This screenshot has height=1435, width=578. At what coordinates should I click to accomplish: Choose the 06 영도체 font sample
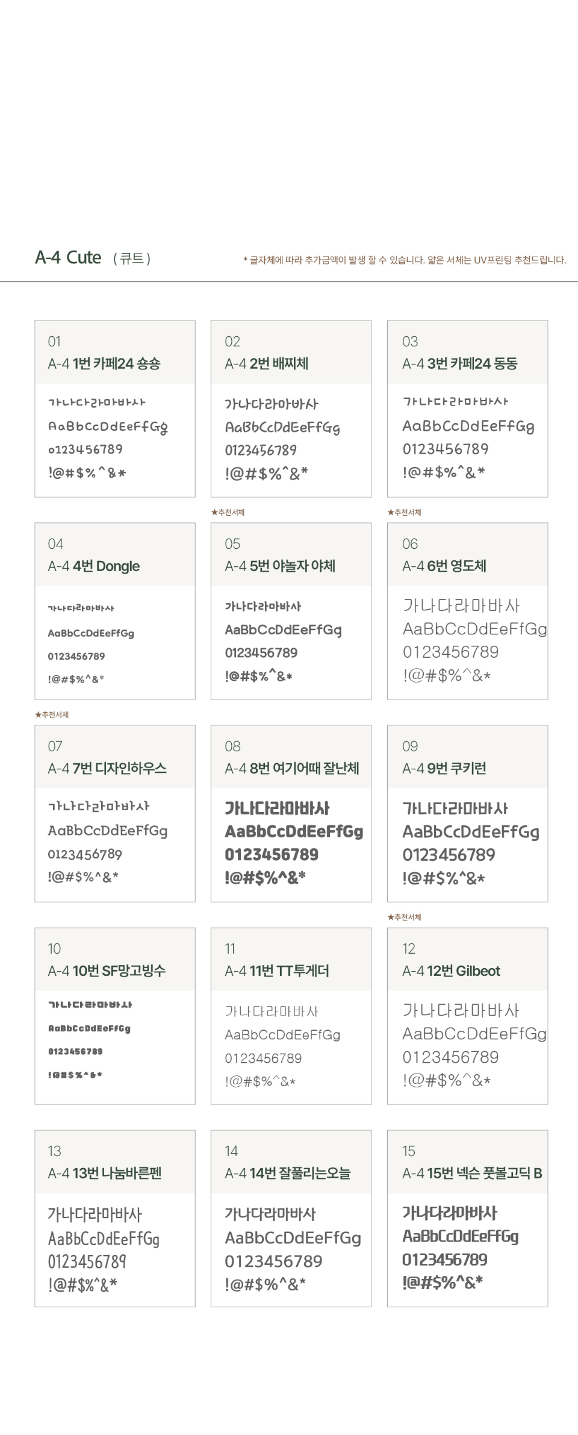[467, 611]
